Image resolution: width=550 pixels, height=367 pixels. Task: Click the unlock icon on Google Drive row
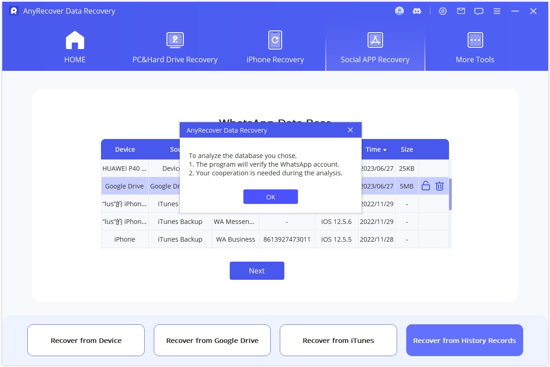[x=425, y=186]
